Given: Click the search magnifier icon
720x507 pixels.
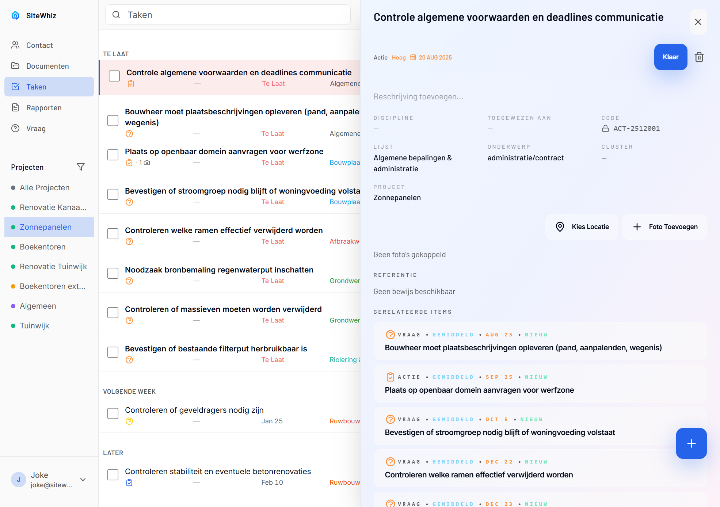Looking at the screenshot, I should (x=116, y=15).
